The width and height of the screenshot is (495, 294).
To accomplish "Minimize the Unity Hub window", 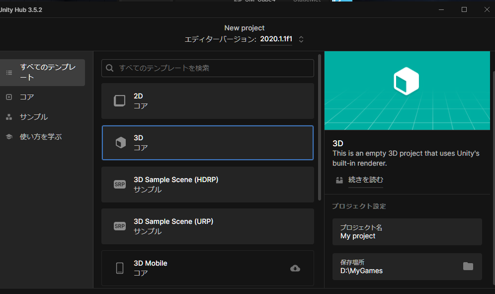I will (x=441, y=10).
